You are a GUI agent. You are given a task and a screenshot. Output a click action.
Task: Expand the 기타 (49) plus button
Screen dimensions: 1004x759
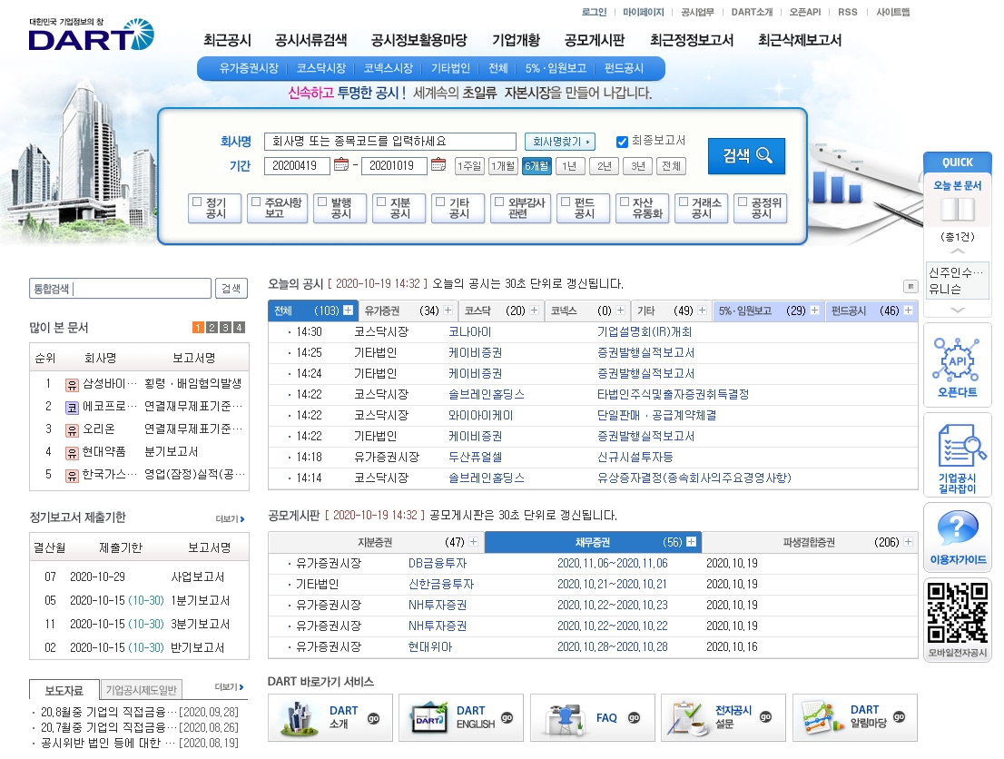coord(702,310)
